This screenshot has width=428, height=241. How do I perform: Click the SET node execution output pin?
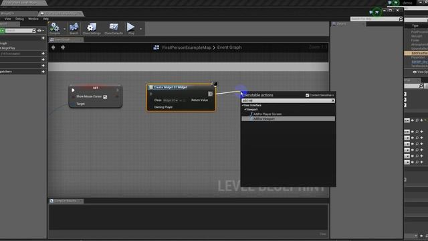(x=118, y=90)
